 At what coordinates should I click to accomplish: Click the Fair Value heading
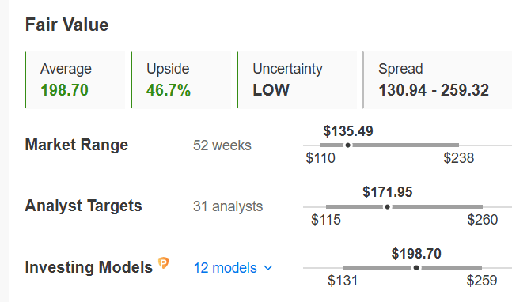pos(67,25)
